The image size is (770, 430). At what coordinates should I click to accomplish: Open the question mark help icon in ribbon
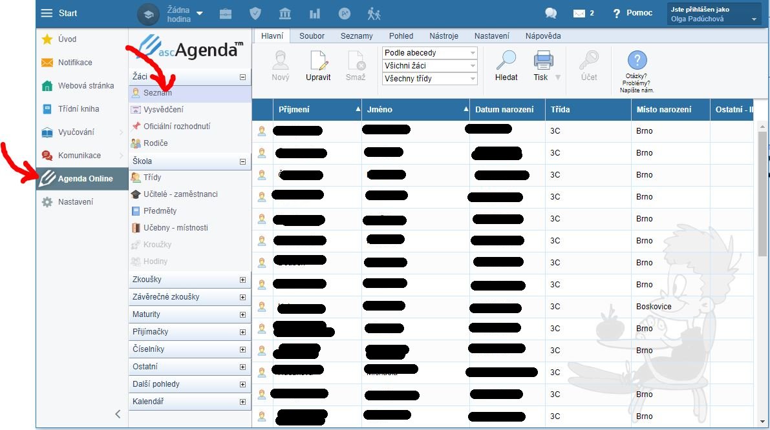637,61
